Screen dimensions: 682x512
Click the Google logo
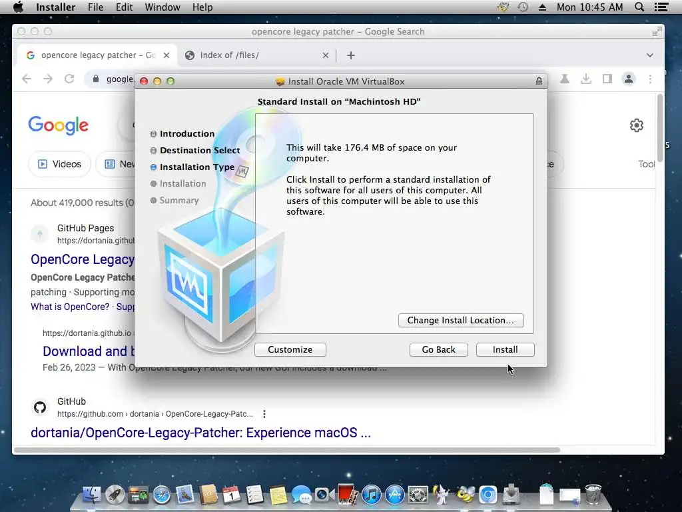[x=59, y=125]
